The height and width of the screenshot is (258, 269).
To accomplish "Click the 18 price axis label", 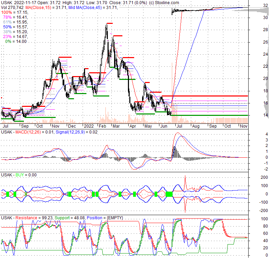I will coord(266,91).
